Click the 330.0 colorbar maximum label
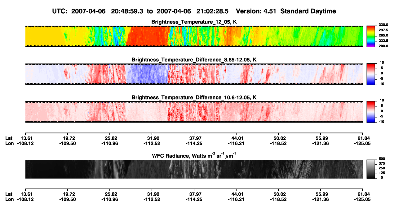Screen dimensions: 403x206 point(383,25)
